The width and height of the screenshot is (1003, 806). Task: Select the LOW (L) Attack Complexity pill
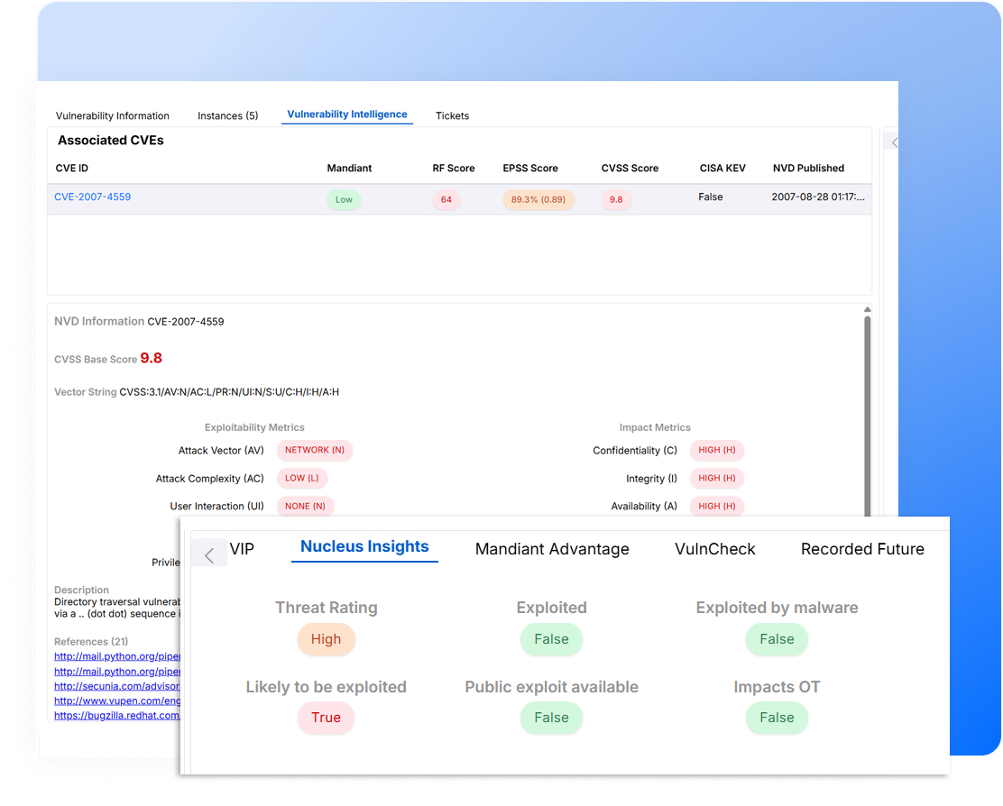tap(302, 478)
